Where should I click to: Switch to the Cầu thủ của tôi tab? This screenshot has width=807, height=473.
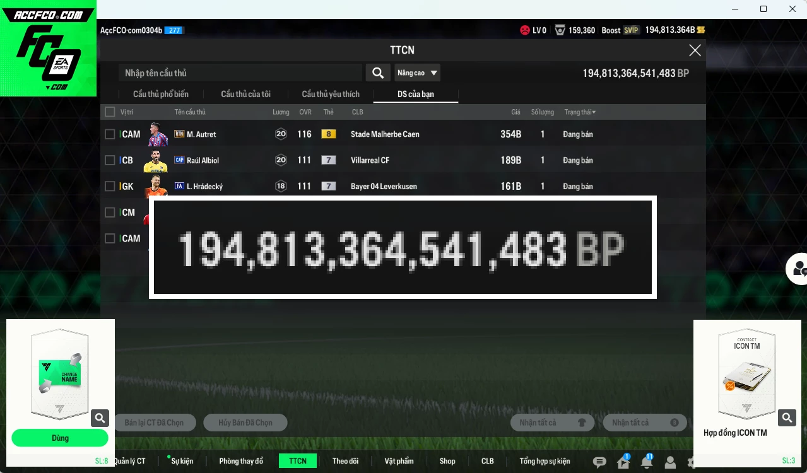click(x=245, y=94)
